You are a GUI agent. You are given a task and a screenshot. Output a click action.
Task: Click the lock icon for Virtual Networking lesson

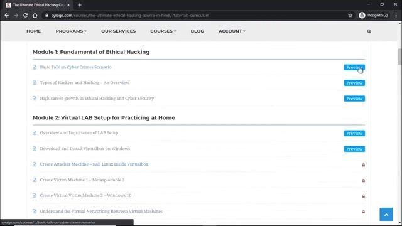[x=363, y=212]
